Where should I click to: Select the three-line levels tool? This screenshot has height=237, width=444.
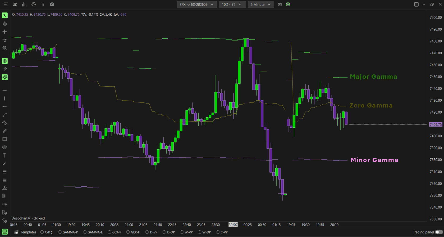coord(4,172)
